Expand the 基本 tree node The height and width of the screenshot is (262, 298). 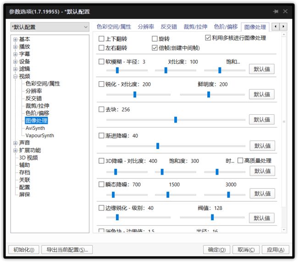[16, 39]
